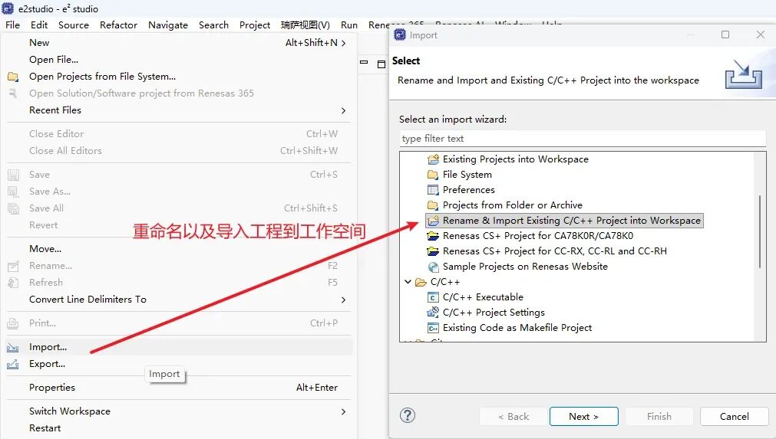Click the C/C++ Project Settings icon
This screenshot has height=439, width=776.
[x=433, y=313]
